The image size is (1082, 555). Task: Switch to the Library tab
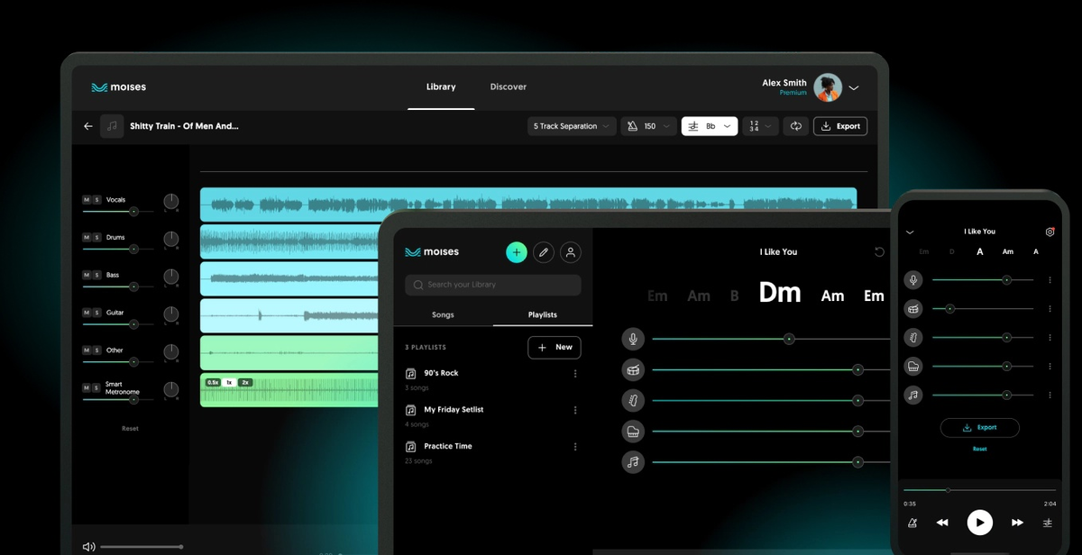[441, 87]
